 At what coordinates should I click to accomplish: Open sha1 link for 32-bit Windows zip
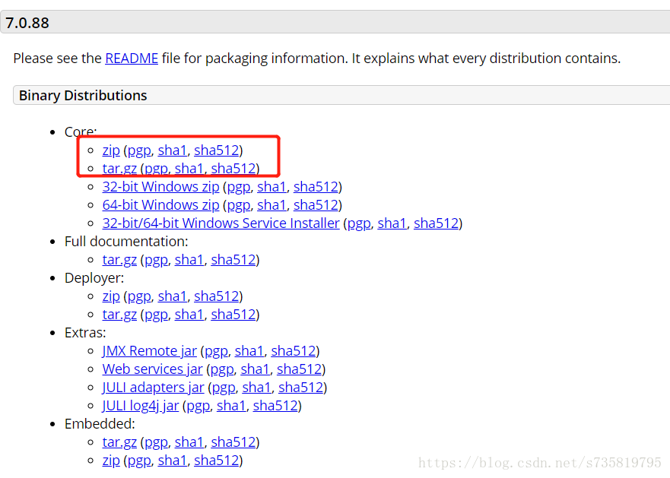coord(271,187)
